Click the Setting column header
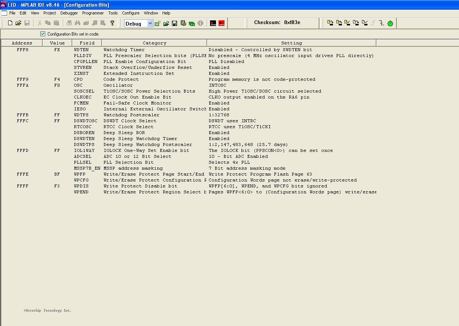 point(291,43)
